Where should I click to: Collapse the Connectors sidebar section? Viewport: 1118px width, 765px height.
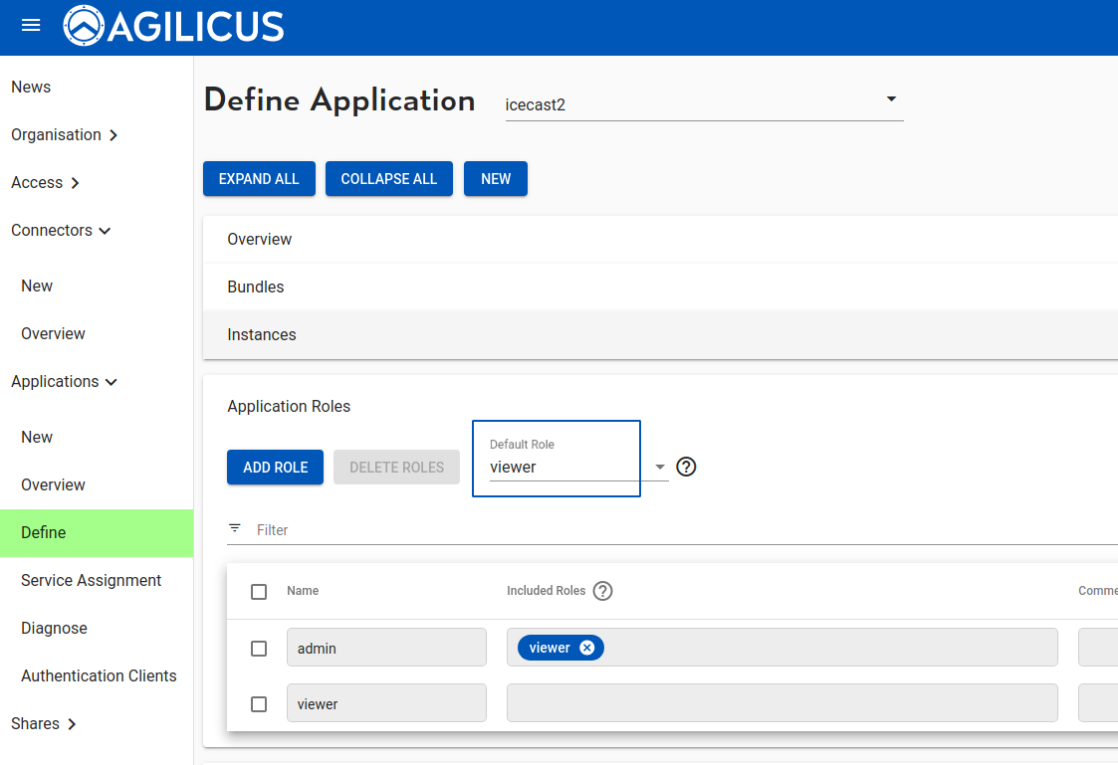click(x=61, y=231)
